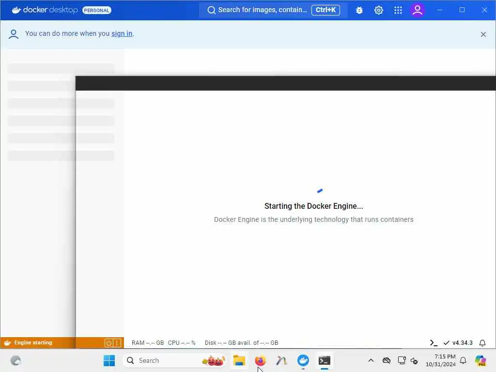
Task: Open the terminal from the status bar
Action: [434, 342]
